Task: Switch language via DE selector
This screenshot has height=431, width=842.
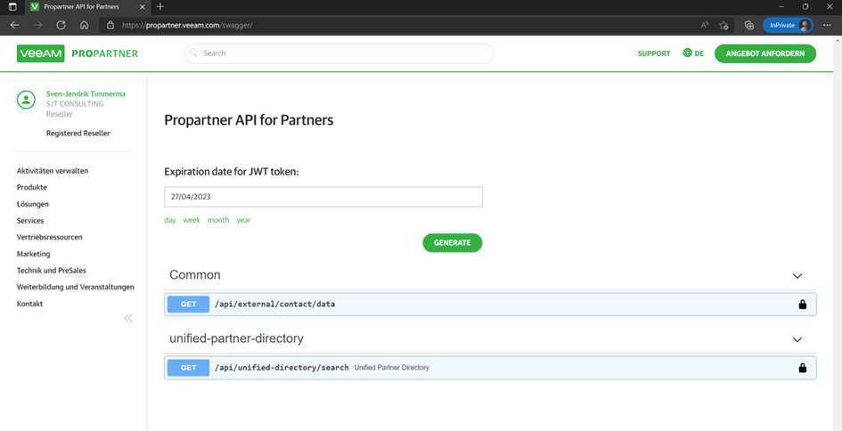Action: pyautogui.click(x=699, y=53)
